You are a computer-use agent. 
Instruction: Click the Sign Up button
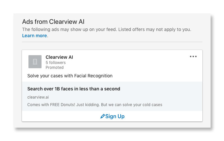[x=112, y=116]
